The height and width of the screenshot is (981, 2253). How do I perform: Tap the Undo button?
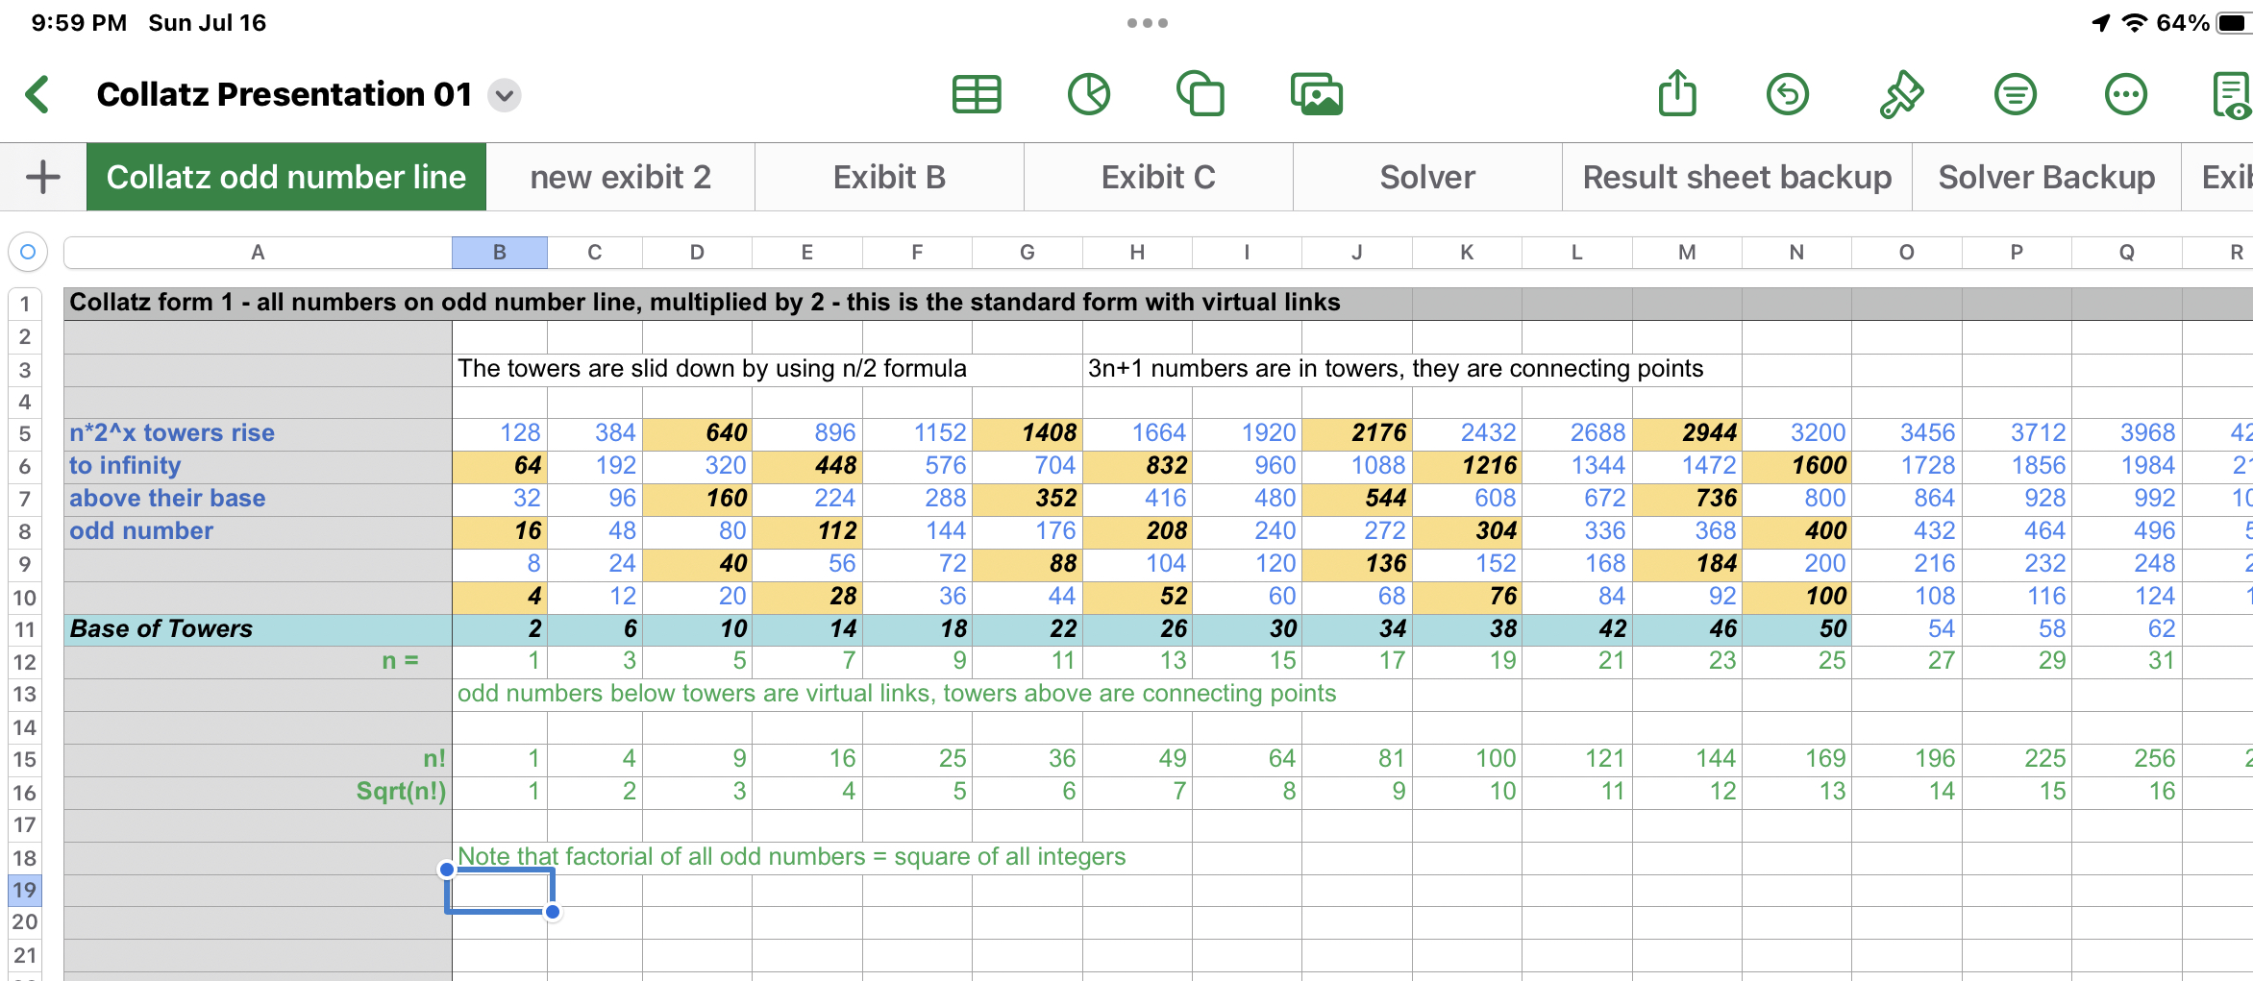click(1788, 94)
